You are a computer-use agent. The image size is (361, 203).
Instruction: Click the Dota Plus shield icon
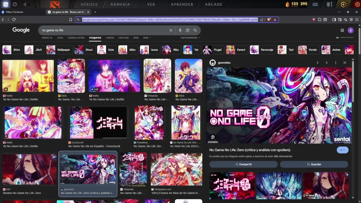coord(343,4)
